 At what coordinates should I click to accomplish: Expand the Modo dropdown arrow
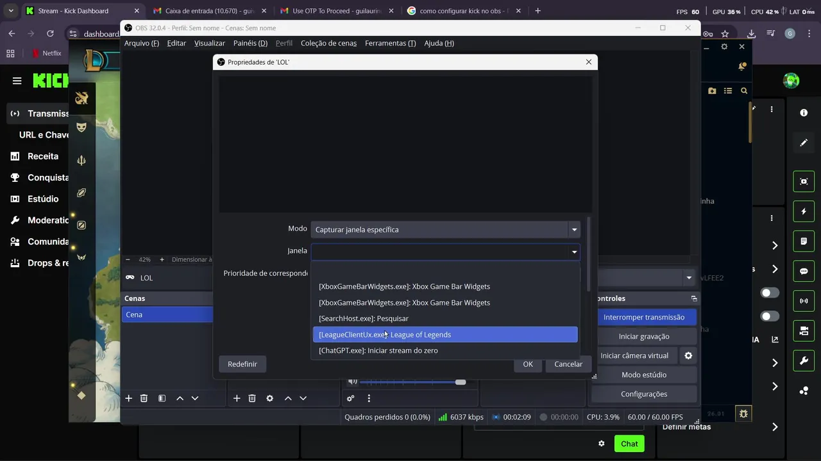click(574, 229)
